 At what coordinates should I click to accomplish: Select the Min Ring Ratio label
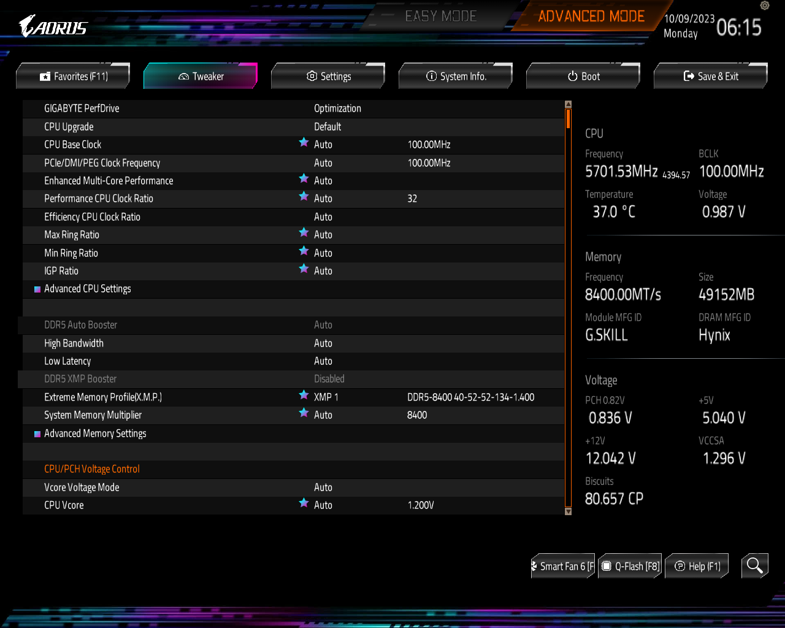point(71,253)
